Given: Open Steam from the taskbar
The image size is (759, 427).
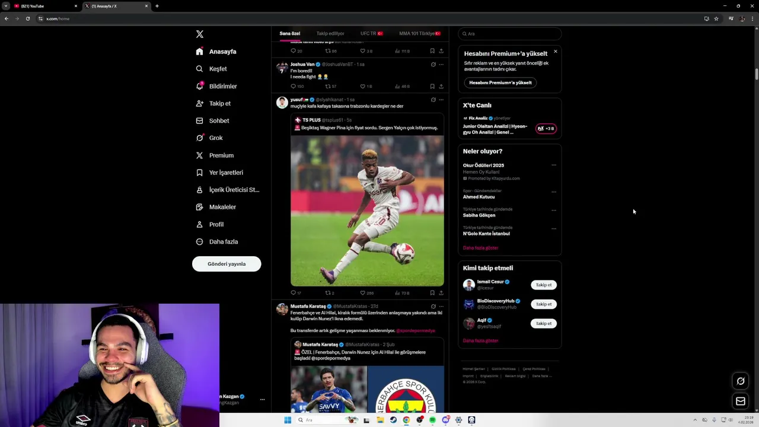Looking at the screenshot, I should (x=393, y=420).
